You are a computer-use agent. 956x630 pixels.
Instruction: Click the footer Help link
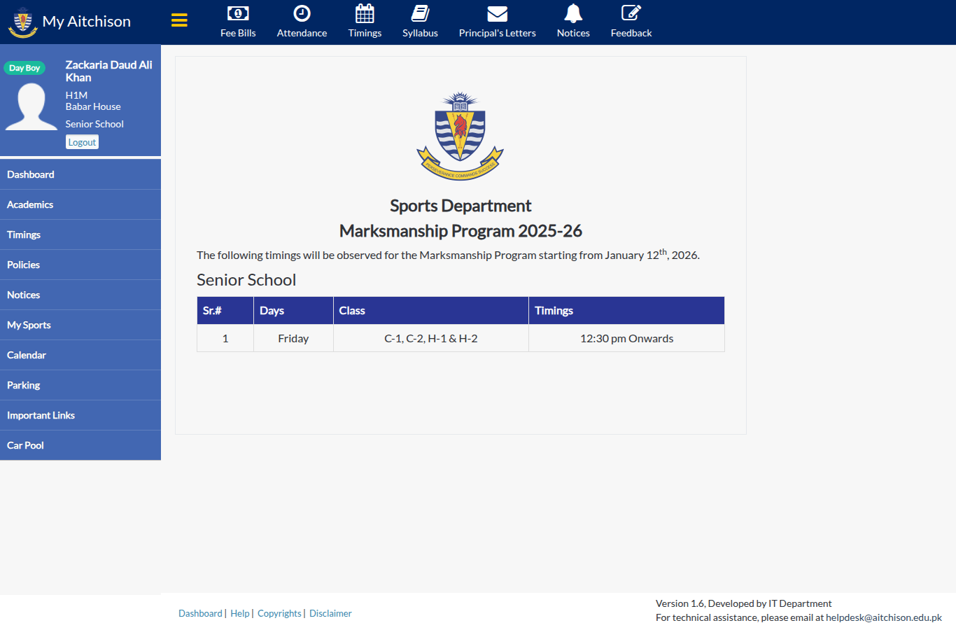(240, 613)
